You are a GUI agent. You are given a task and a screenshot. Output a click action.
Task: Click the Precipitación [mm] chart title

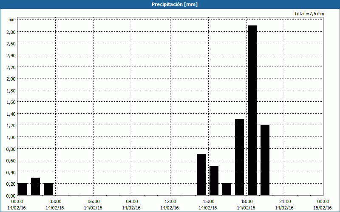pos(175,4)
